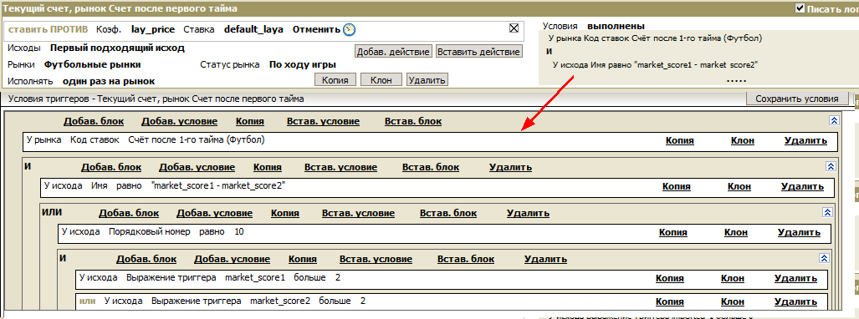Click Встав. условие in outer И block
Viewport: 859px width, 319px height.
(x=340, y=168)
